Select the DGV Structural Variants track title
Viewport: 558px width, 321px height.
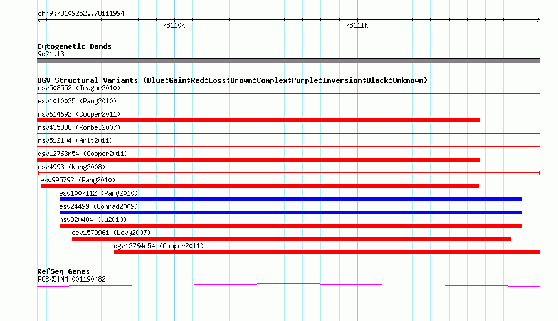coord(233,80)
